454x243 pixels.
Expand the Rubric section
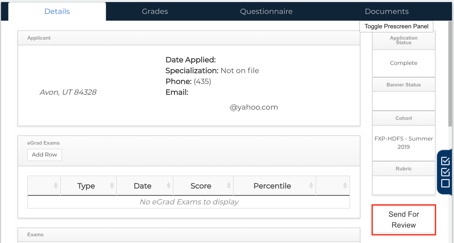tap(403, 169)
